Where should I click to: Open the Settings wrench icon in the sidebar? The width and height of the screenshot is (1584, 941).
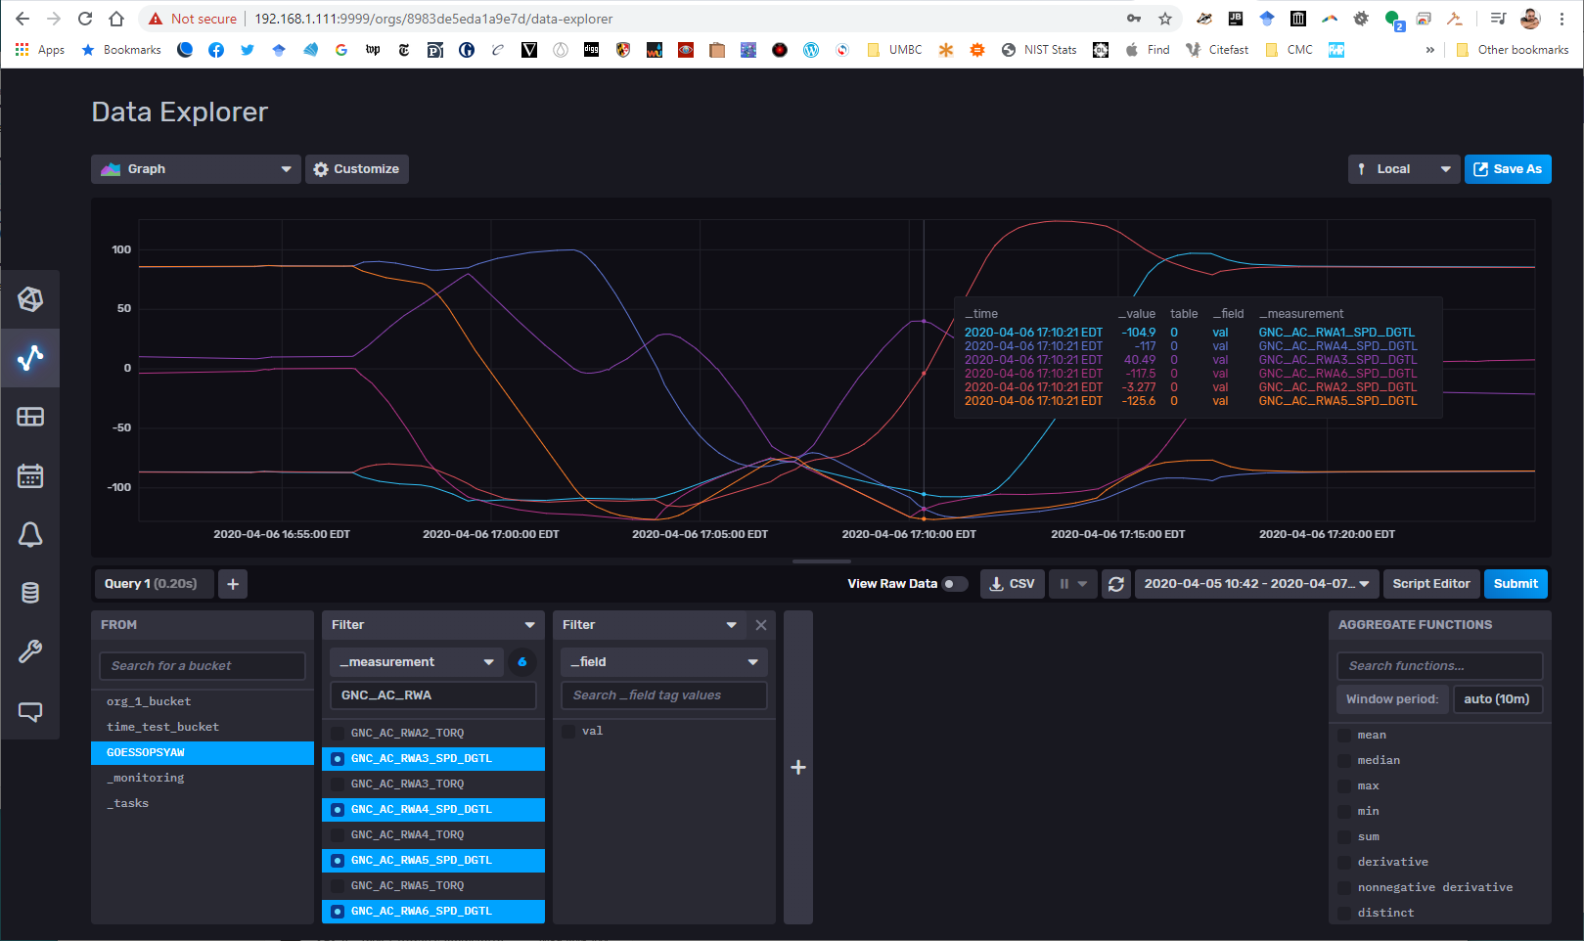(x=30, y=651)
